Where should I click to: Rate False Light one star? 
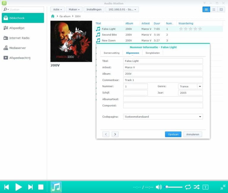(x=181, y=29)
